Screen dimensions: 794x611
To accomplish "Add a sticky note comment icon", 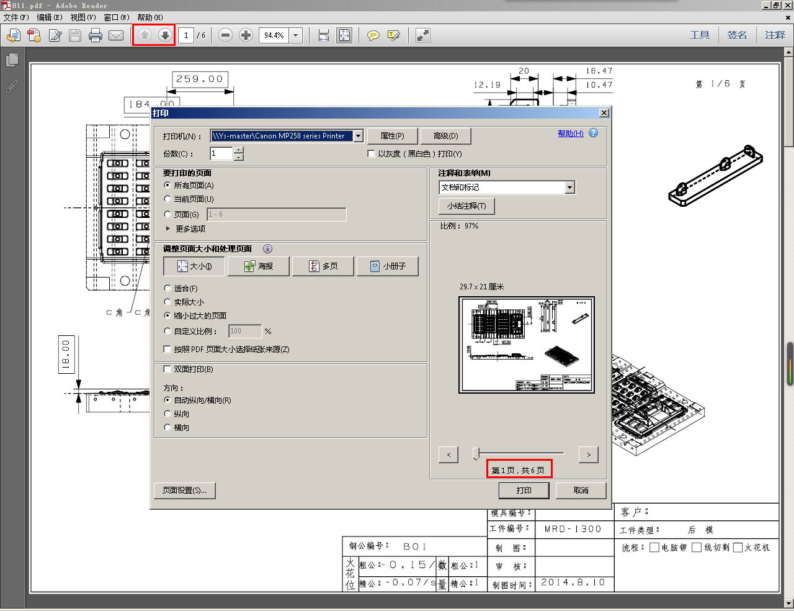I will point(372,35).
